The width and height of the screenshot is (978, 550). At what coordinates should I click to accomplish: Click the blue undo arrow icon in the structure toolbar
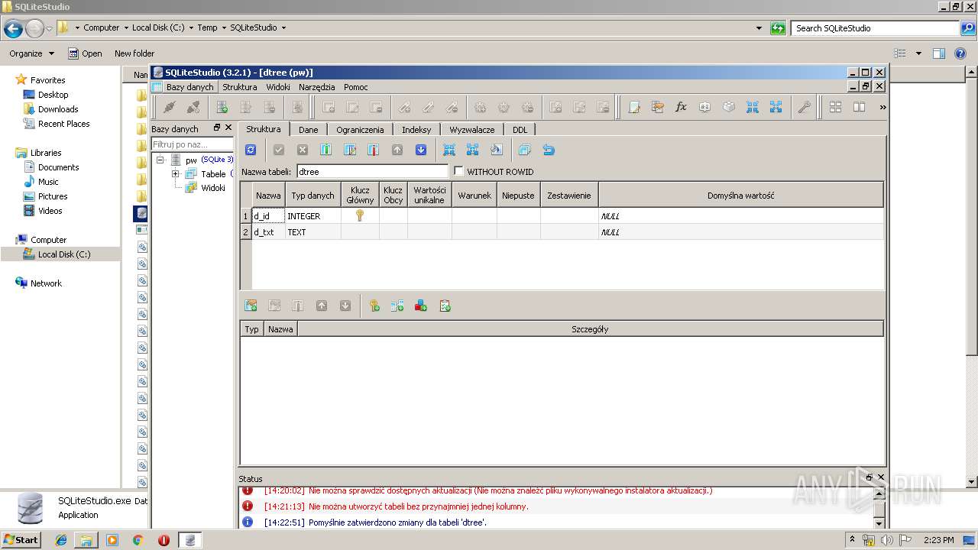point(548,150)
